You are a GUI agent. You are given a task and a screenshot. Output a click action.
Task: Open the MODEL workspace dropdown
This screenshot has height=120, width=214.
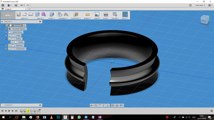[x=9, y=15]
